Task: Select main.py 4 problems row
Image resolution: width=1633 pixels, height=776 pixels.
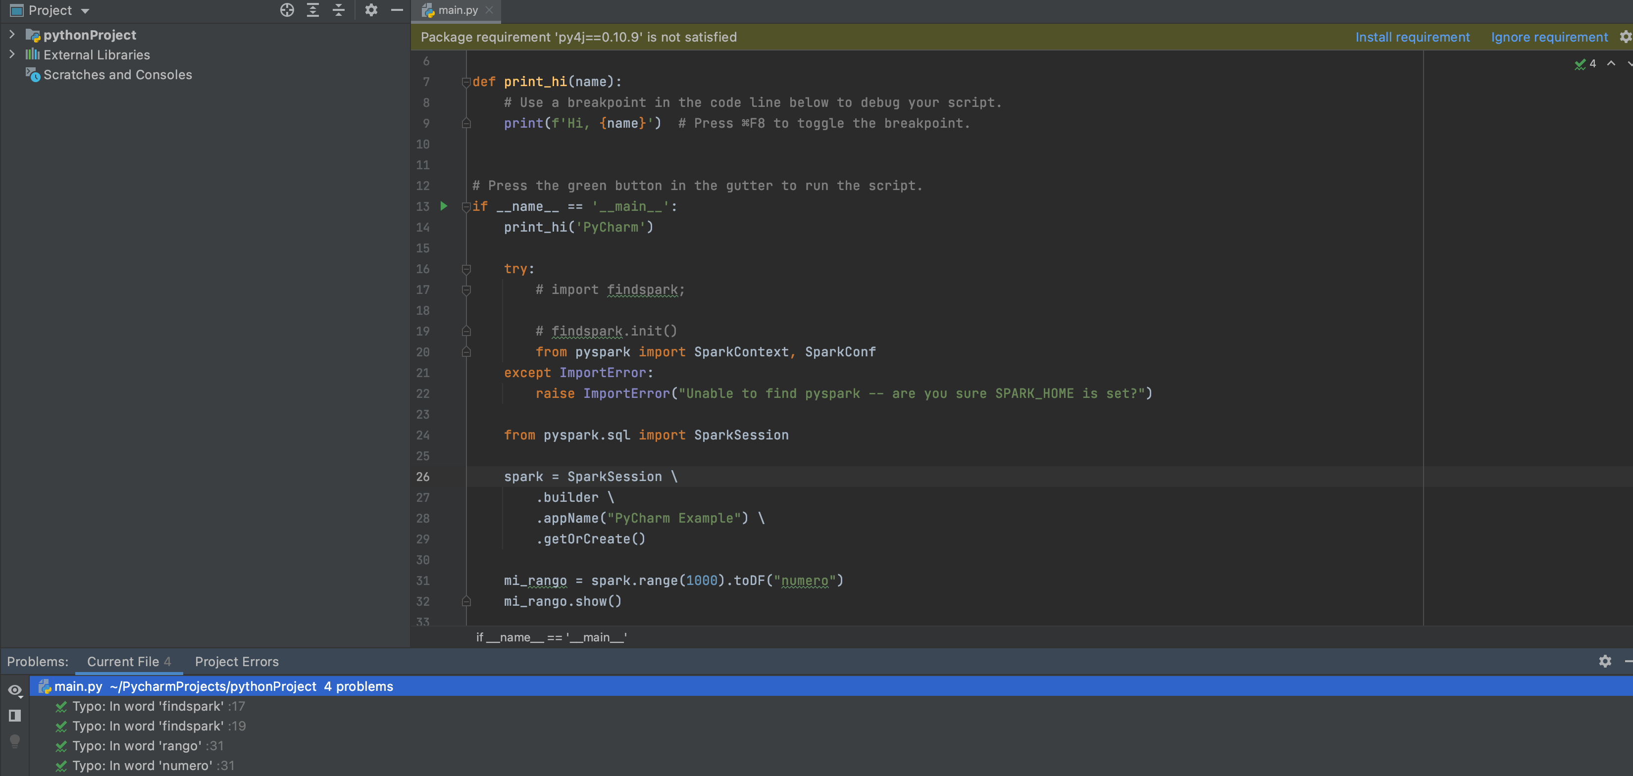Action: 831,686
